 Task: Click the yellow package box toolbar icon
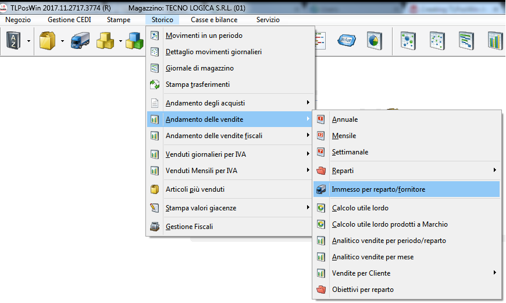47,41
